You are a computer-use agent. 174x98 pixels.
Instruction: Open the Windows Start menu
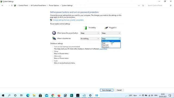click(3, 95)
